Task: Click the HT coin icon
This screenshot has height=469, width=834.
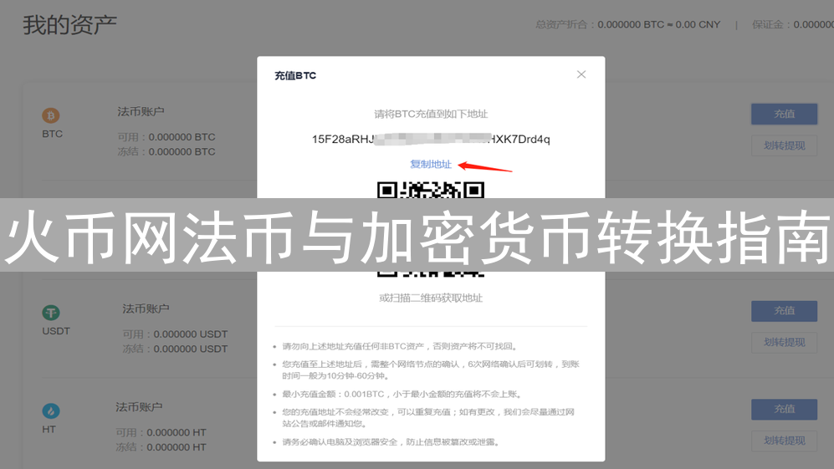Action: click(51, 411)
